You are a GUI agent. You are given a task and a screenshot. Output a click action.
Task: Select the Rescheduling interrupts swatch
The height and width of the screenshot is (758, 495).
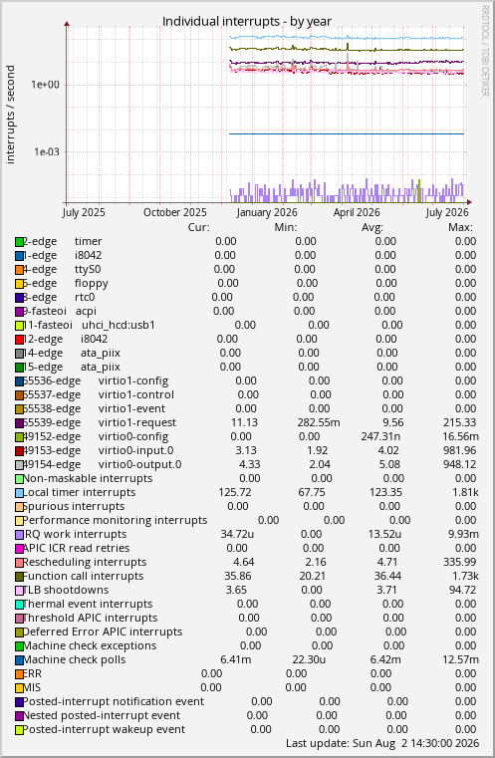click(x=19, y=563)
